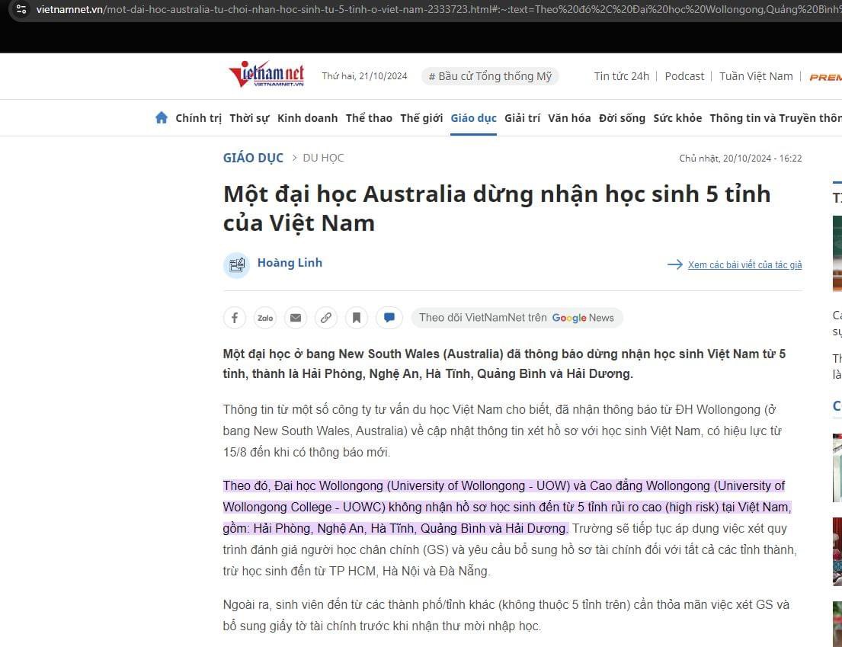Viewport: 842px width, 647px height.
Task: Click author avatar next to Hoàng Linh
Action: [236, 264]
